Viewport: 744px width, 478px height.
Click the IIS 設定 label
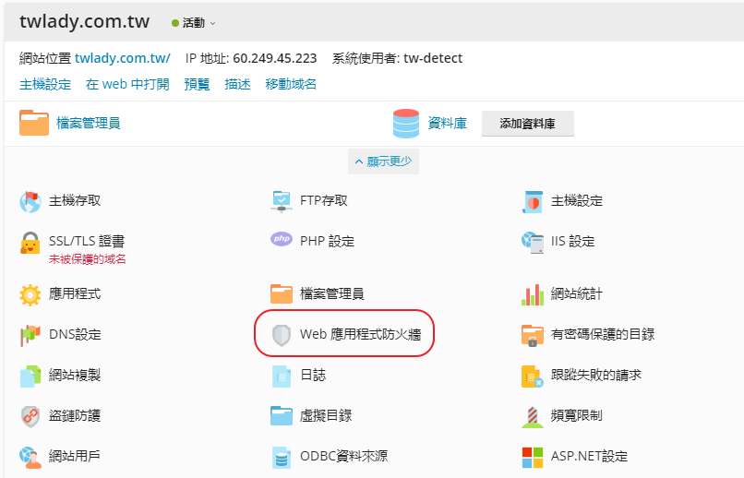[572, 241]
